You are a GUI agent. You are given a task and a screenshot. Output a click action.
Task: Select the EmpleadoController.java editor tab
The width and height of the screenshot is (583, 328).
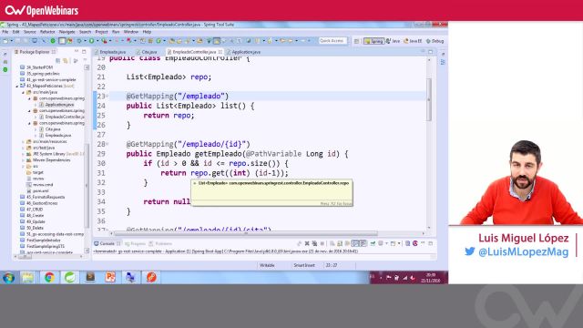tap(194, 52)
